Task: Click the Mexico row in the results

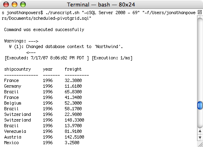Action: click(x=42, y=143)
